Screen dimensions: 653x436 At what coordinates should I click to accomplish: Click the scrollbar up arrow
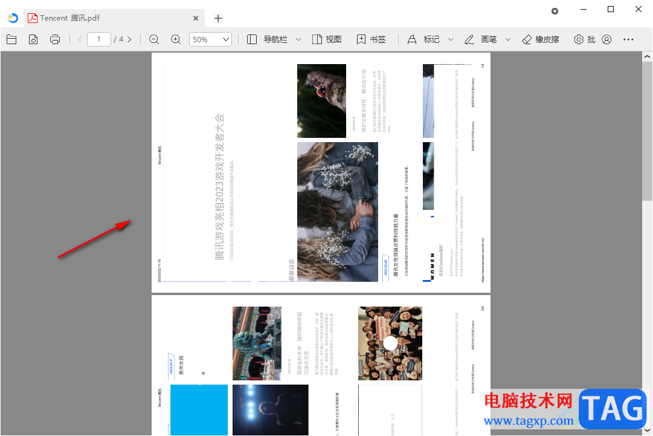(647, 56)
